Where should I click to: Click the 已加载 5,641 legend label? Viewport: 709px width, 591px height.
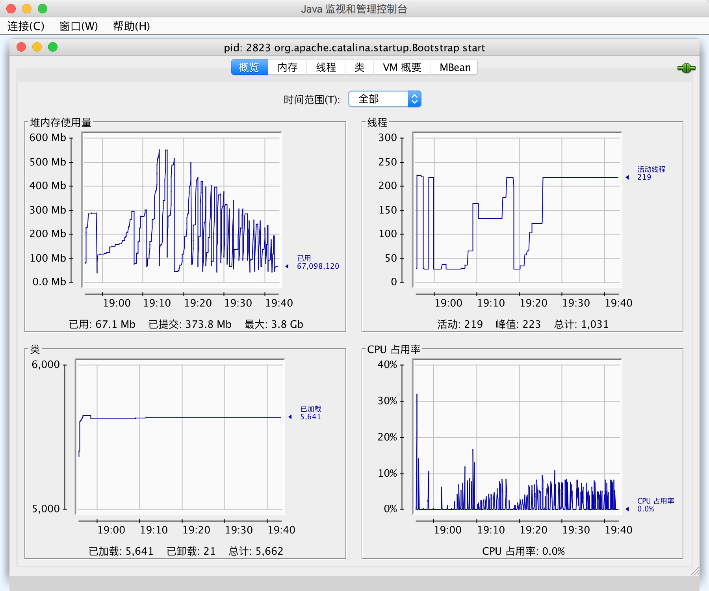pyautogui.click(x=310, y=413)
